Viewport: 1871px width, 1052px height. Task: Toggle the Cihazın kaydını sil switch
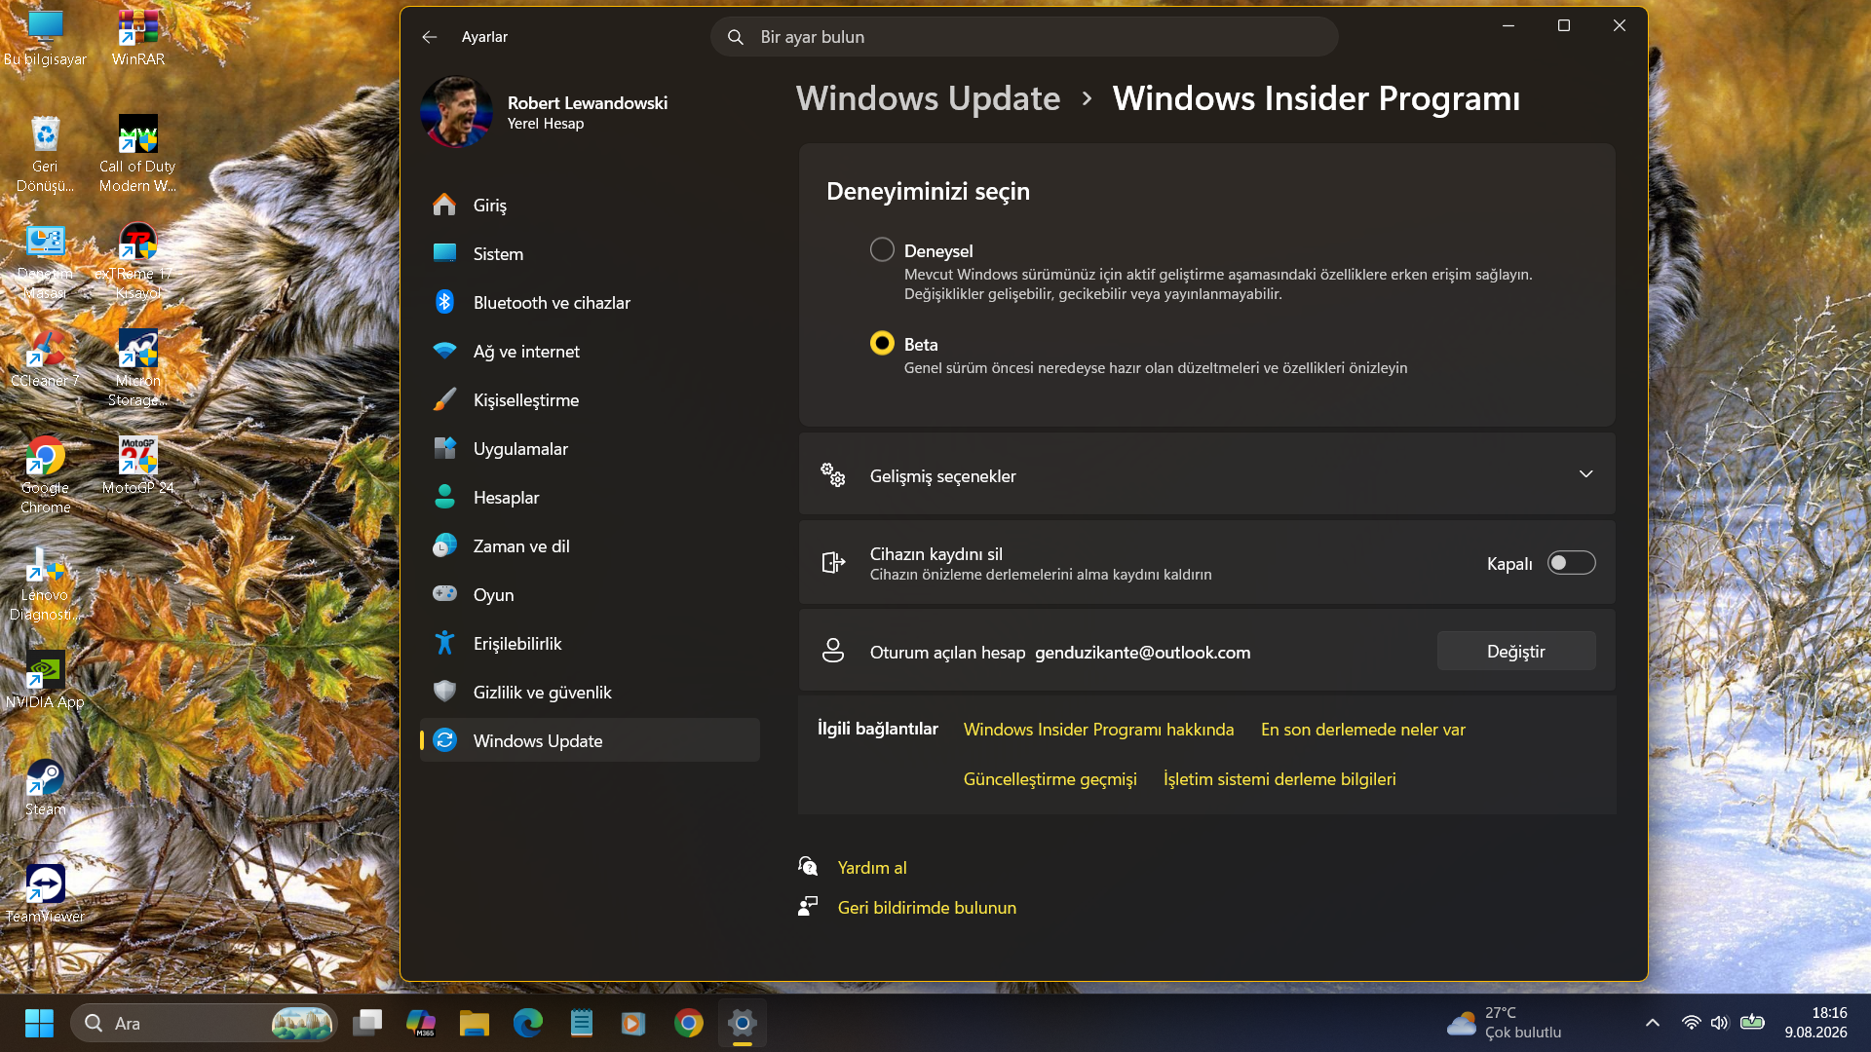[x=1571, y=563]
